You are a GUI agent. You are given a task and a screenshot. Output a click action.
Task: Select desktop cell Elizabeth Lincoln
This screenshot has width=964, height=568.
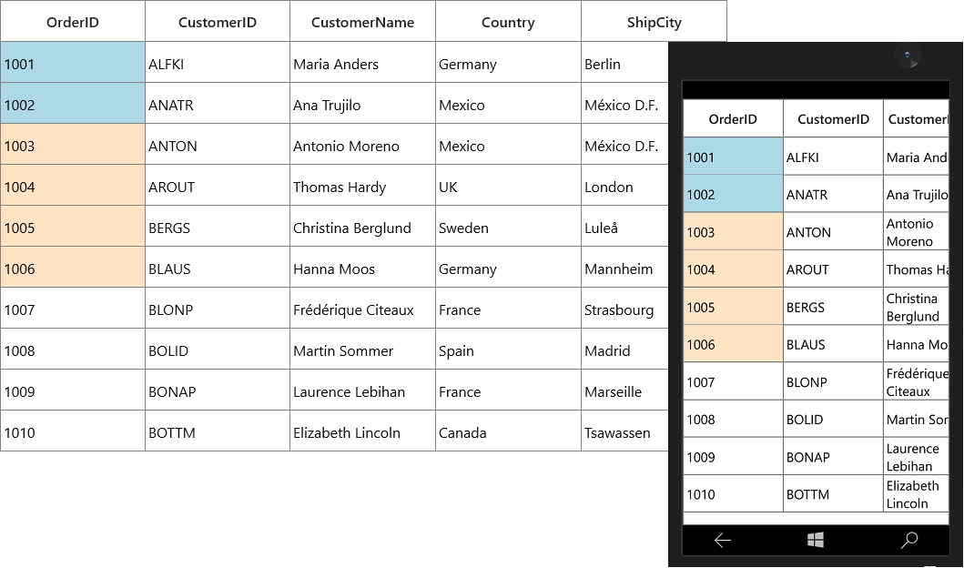tap(362, 431)
